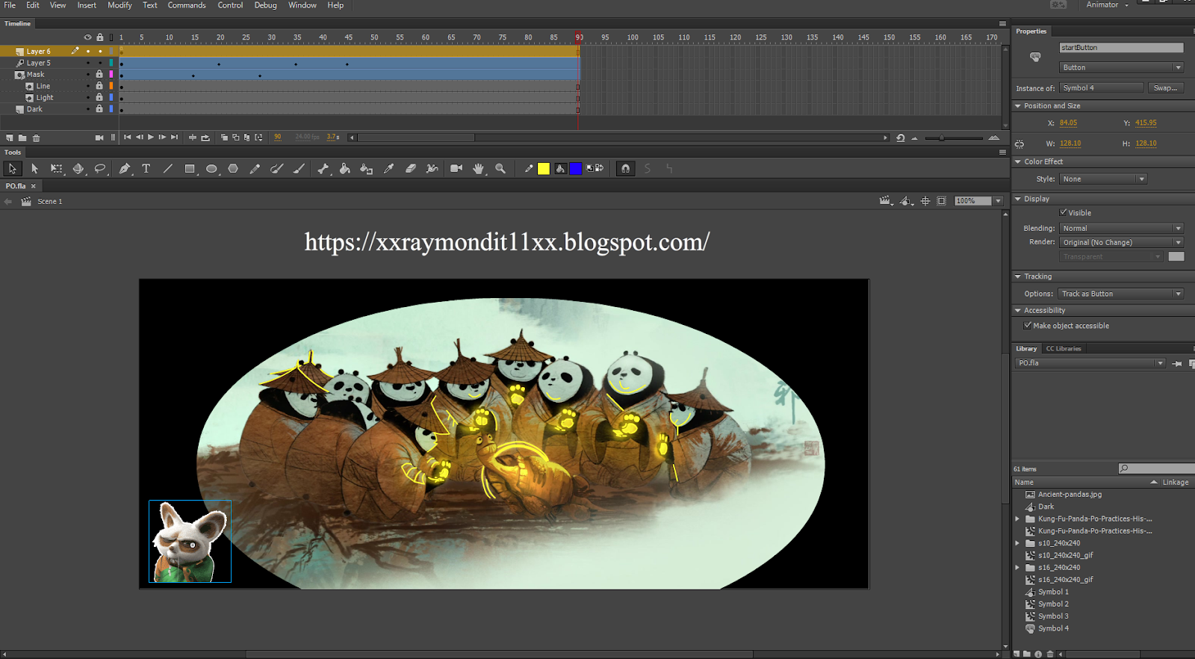Uncheck the Visible checkbox
The height and width of the screenshot is (659, 1195).
(x=1064, y=212)
